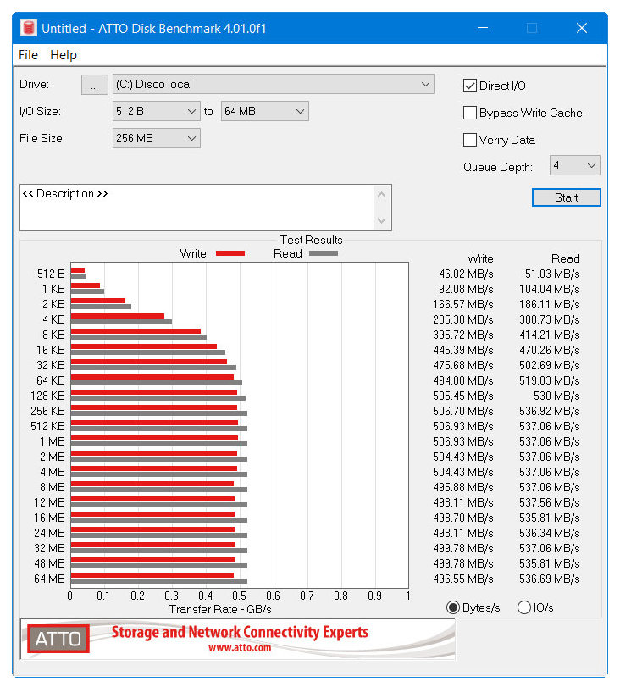Viewport: 620px width, 687px height.
Task: Expand the Drive selection dropdown
Action: click(x=273, y=84)
